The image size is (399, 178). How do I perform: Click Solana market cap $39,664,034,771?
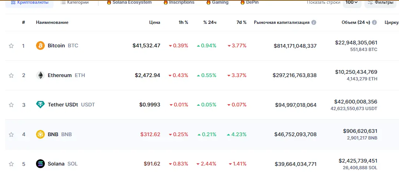coord(296,164)
